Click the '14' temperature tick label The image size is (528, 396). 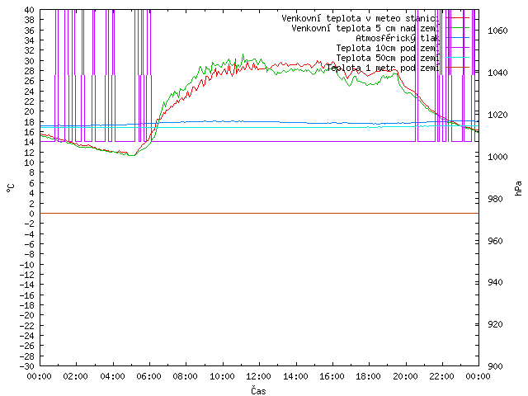pyautogui.click(x=30, y=142)
